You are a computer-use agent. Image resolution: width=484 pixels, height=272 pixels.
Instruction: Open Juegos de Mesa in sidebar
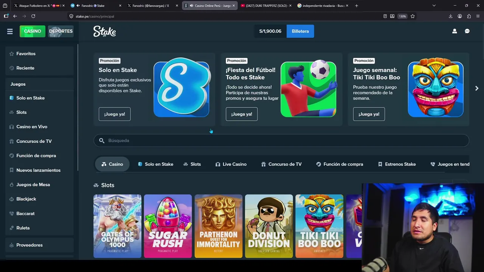click(x=39, y=185)
